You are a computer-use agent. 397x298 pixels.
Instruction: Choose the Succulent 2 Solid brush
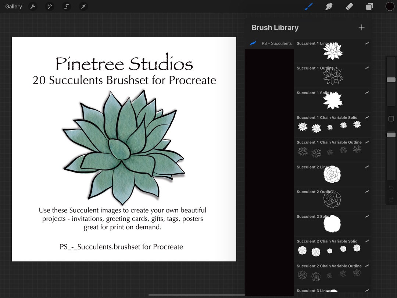[x=332, y=224]
